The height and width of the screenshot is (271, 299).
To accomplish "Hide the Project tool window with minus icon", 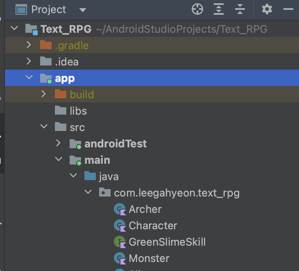I will (x=288, y=9).
